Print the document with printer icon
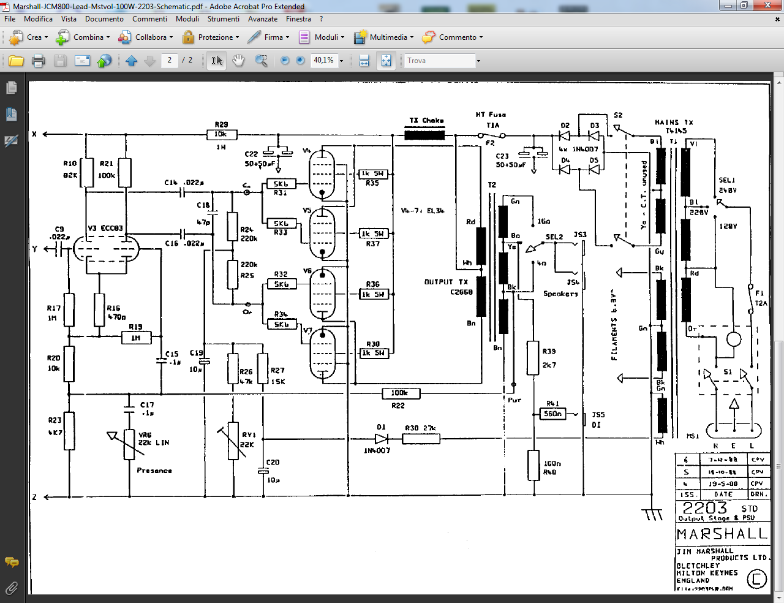The image size is (784, 603). (38, 61)
